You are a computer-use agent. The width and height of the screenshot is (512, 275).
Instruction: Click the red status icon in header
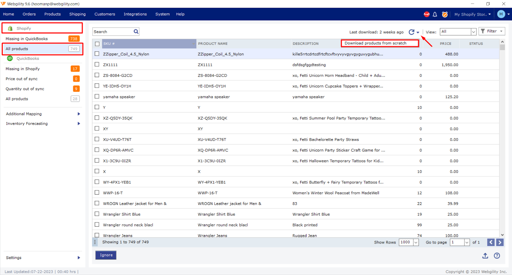coord(427,14)
